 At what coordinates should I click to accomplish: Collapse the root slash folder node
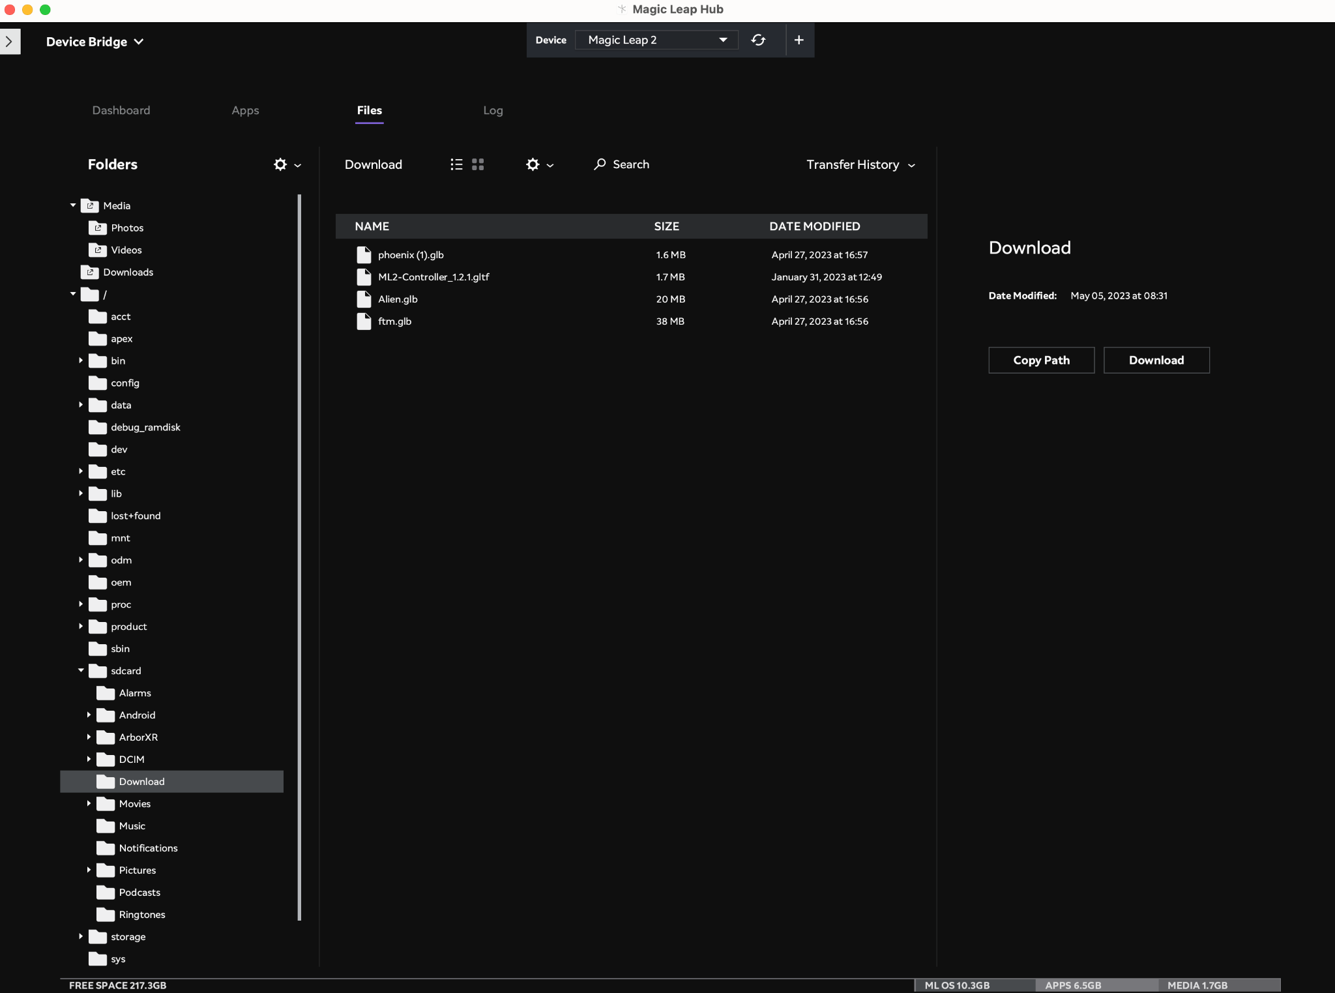[x=73, y=294]
